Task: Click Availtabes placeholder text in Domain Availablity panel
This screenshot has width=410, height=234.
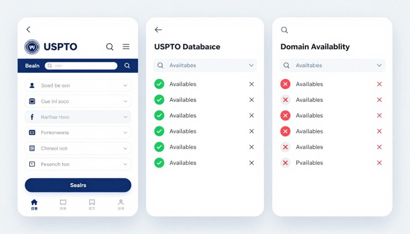Action: tap(309, 65)
